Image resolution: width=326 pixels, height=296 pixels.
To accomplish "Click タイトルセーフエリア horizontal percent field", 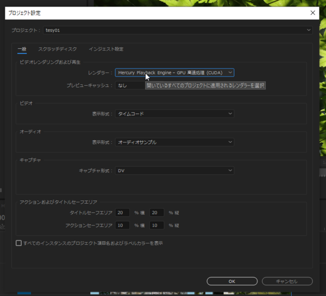I will tap(122, 213).
